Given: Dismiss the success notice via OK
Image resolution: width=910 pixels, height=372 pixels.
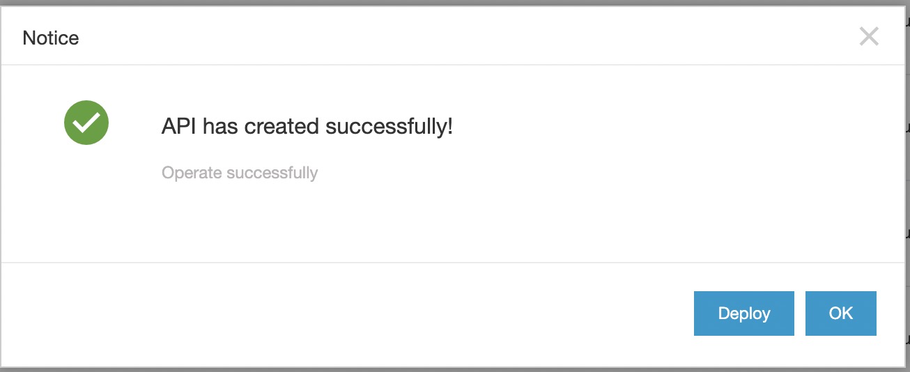Looking at the screenshot, I should click(x=840, y=313).
